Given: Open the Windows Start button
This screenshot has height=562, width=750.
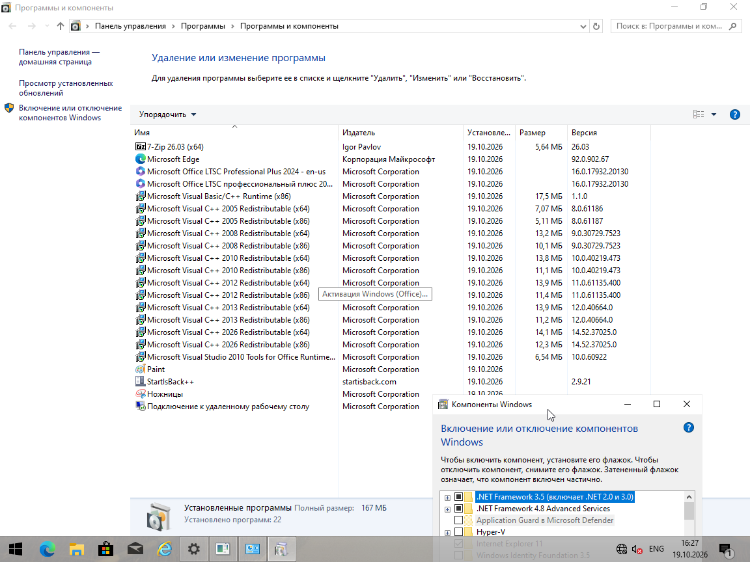Looking at the screenshot, I should [x=16, y=549].
